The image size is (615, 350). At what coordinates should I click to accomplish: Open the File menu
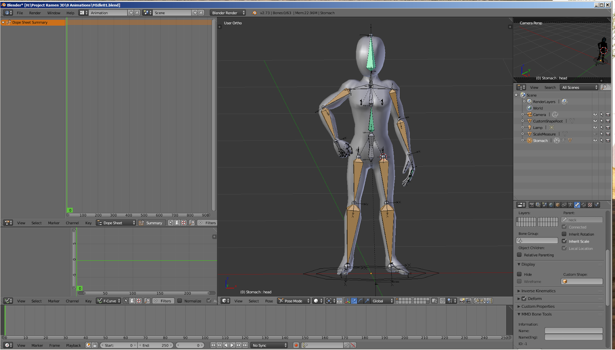(20, 13)
